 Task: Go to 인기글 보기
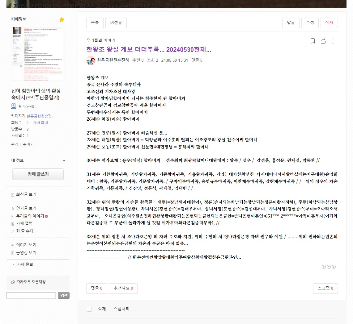[x=26, y=208]
